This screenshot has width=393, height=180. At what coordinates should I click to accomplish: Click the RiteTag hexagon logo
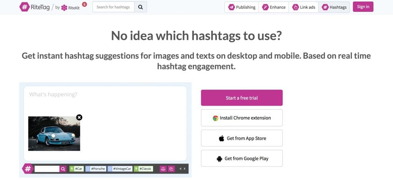(x=25, y=7)
